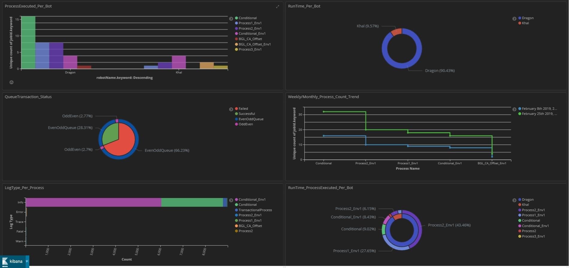The width and height of the screenshot is (569, 268).
Task: Toggle legend of QueueTransaction_Status chart
Action: coord(231,109)
